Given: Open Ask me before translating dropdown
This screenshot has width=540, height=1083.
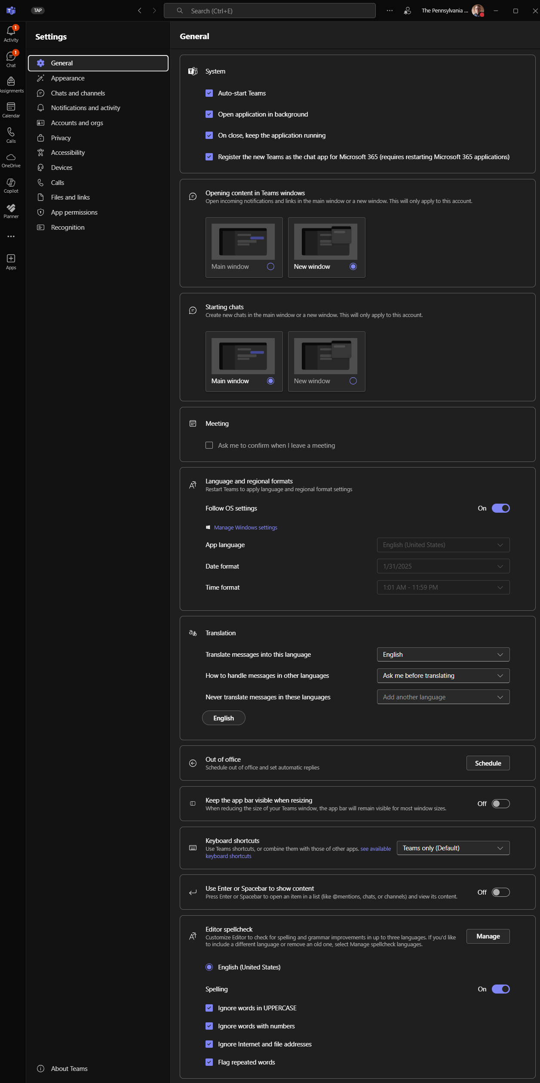Looking at the screenshot, I should point(443,676).
